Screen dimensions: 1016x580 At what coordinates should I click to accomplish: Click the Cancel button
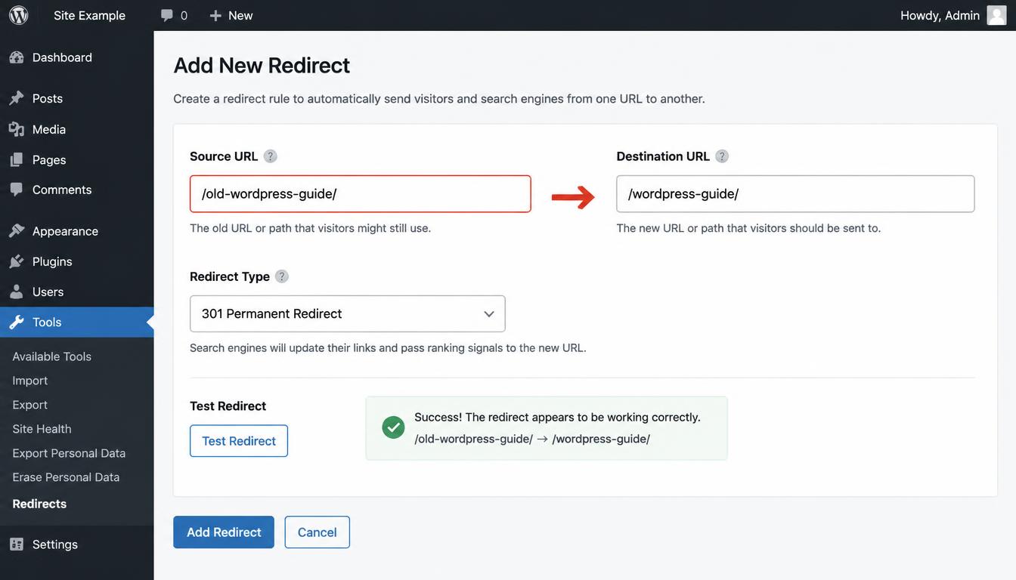317,532
